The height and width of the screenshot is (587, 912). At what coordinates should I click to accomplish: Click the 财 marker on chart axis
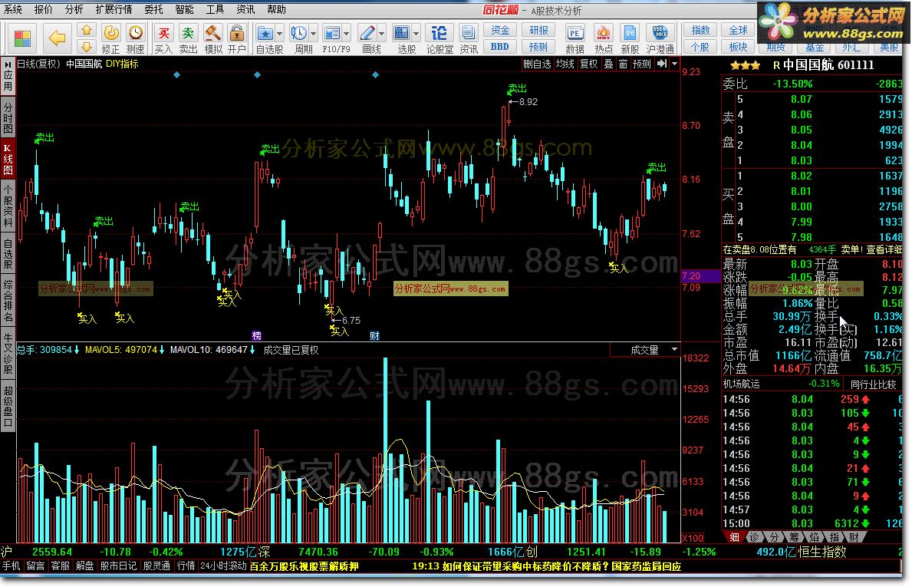click(x=374, y=335)
